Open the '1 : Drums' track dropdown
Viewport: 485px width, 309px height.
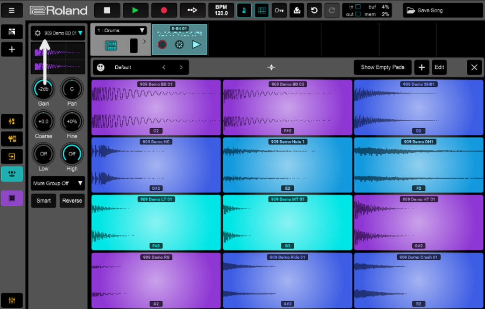121,30
